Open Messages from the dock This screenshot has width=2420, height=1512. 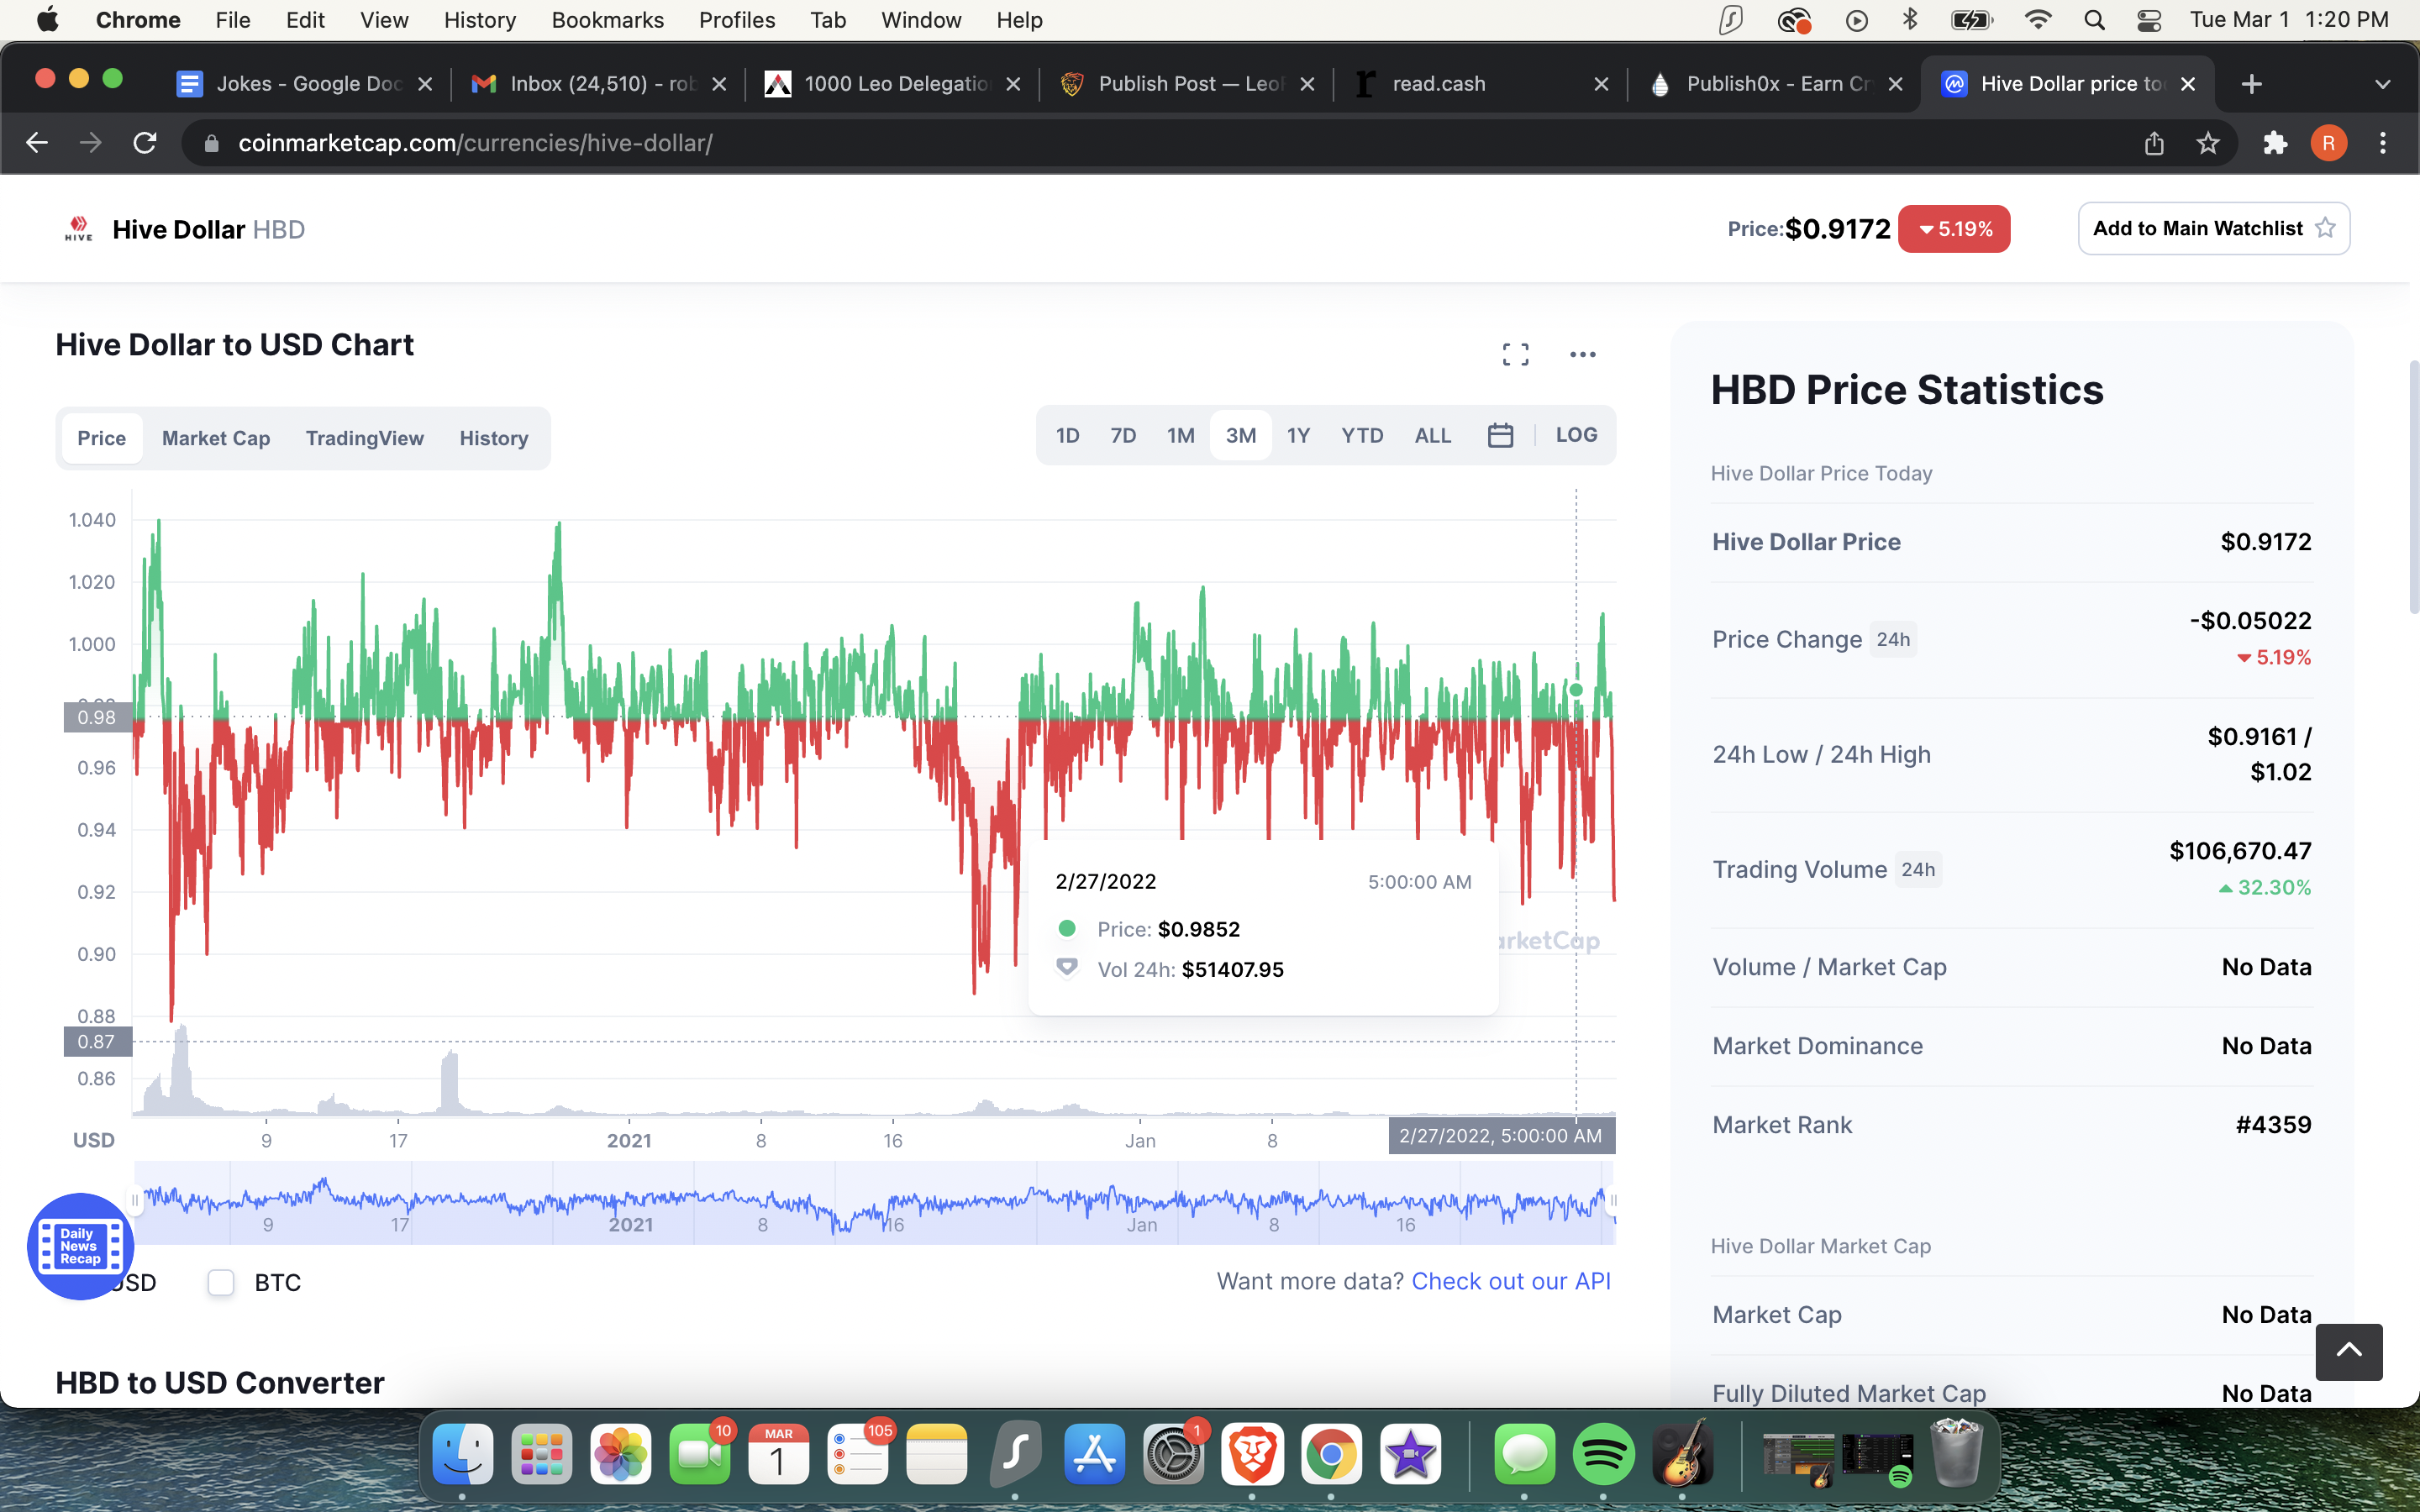(x=1524, y=1454)
